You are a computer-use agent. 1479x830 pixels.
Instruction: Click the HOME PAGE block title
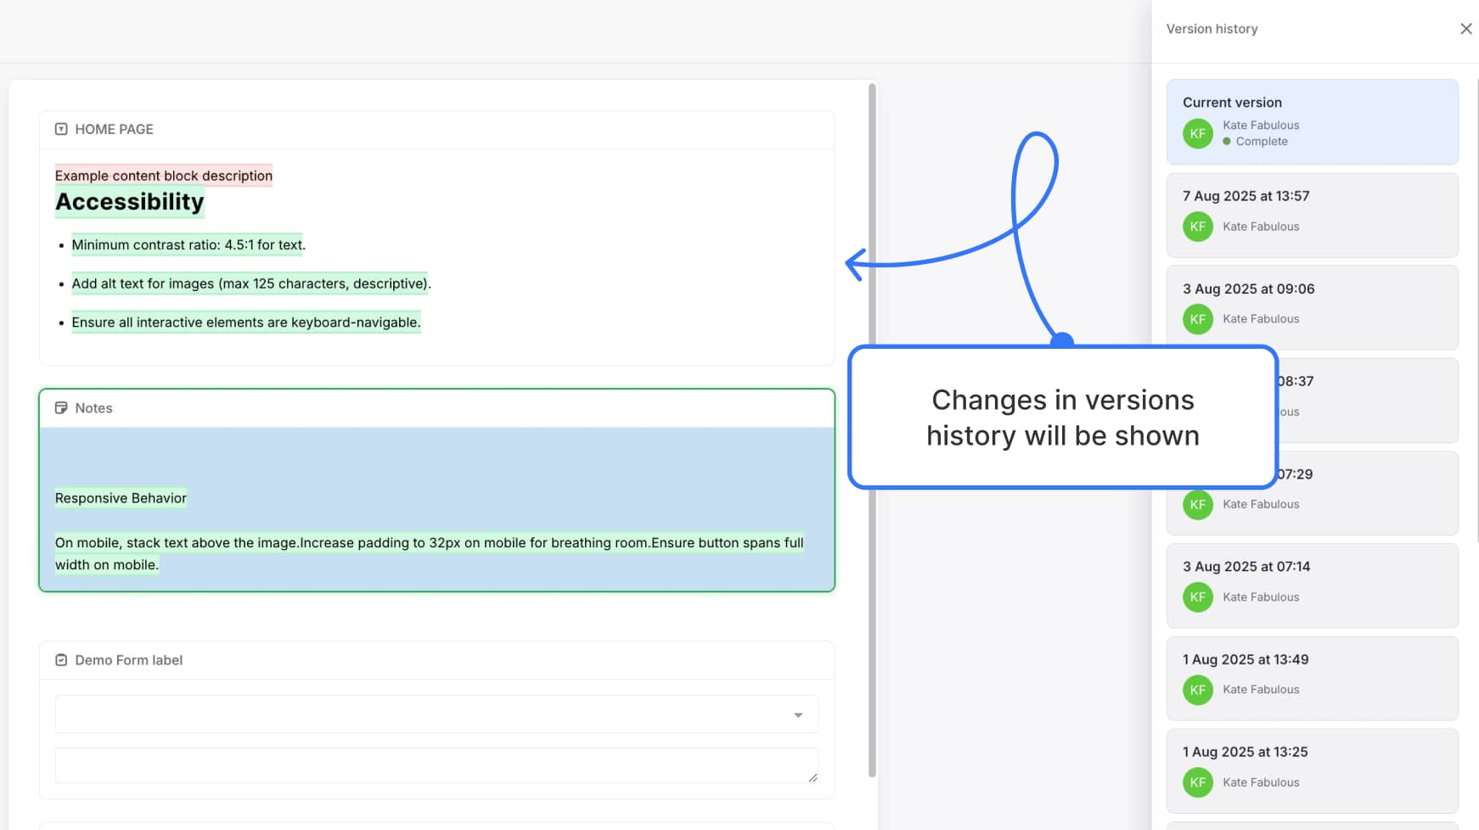pyautogui.click(x=114, y=129)
